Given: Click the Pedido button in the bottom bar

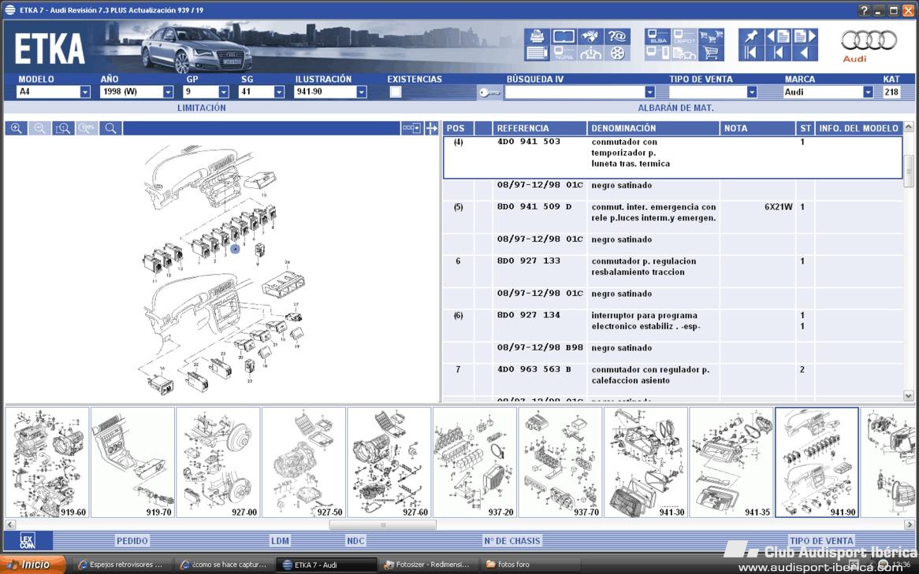Looking at the screenshot, I should point(132,541).
